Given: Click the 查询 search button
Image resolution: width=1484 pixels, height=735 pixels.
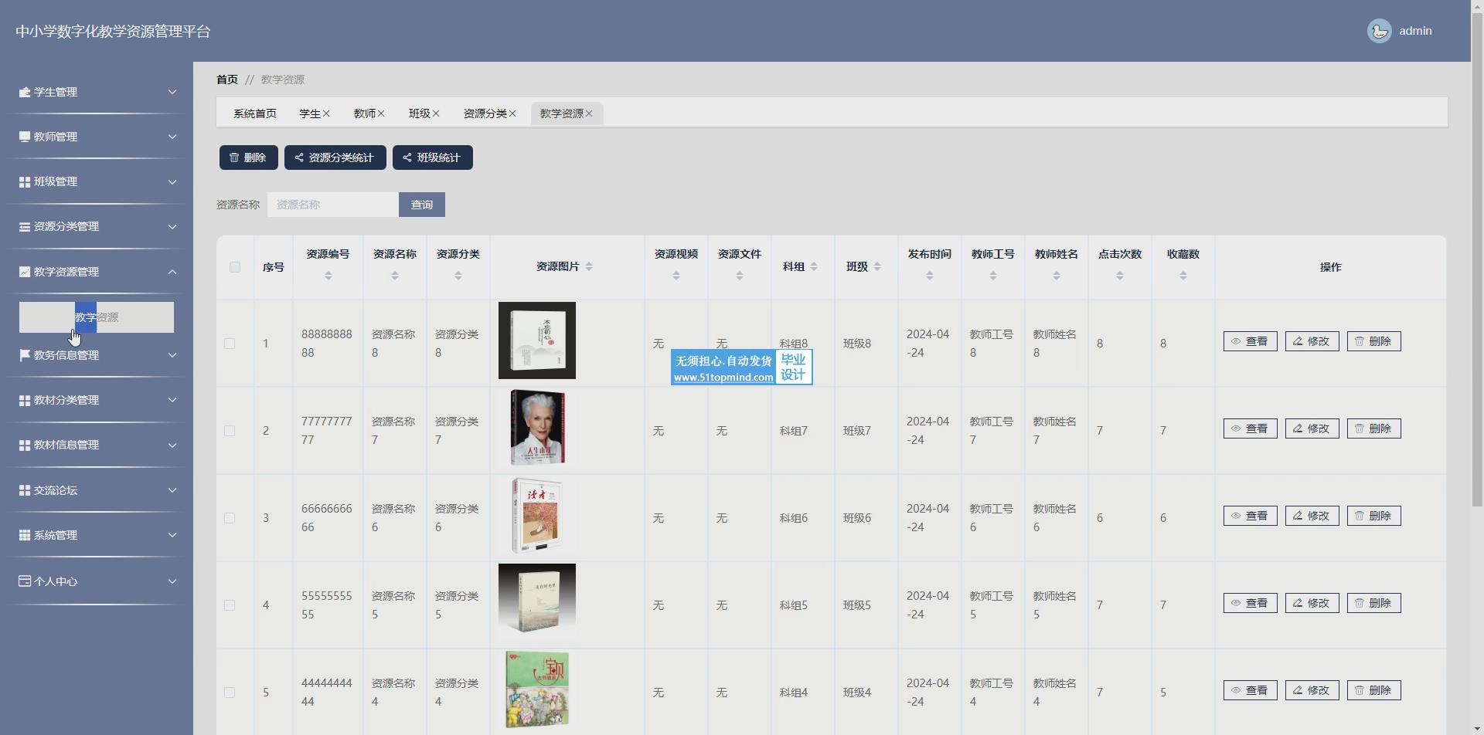Looking at the screenshot, I should tap(422, 205).
